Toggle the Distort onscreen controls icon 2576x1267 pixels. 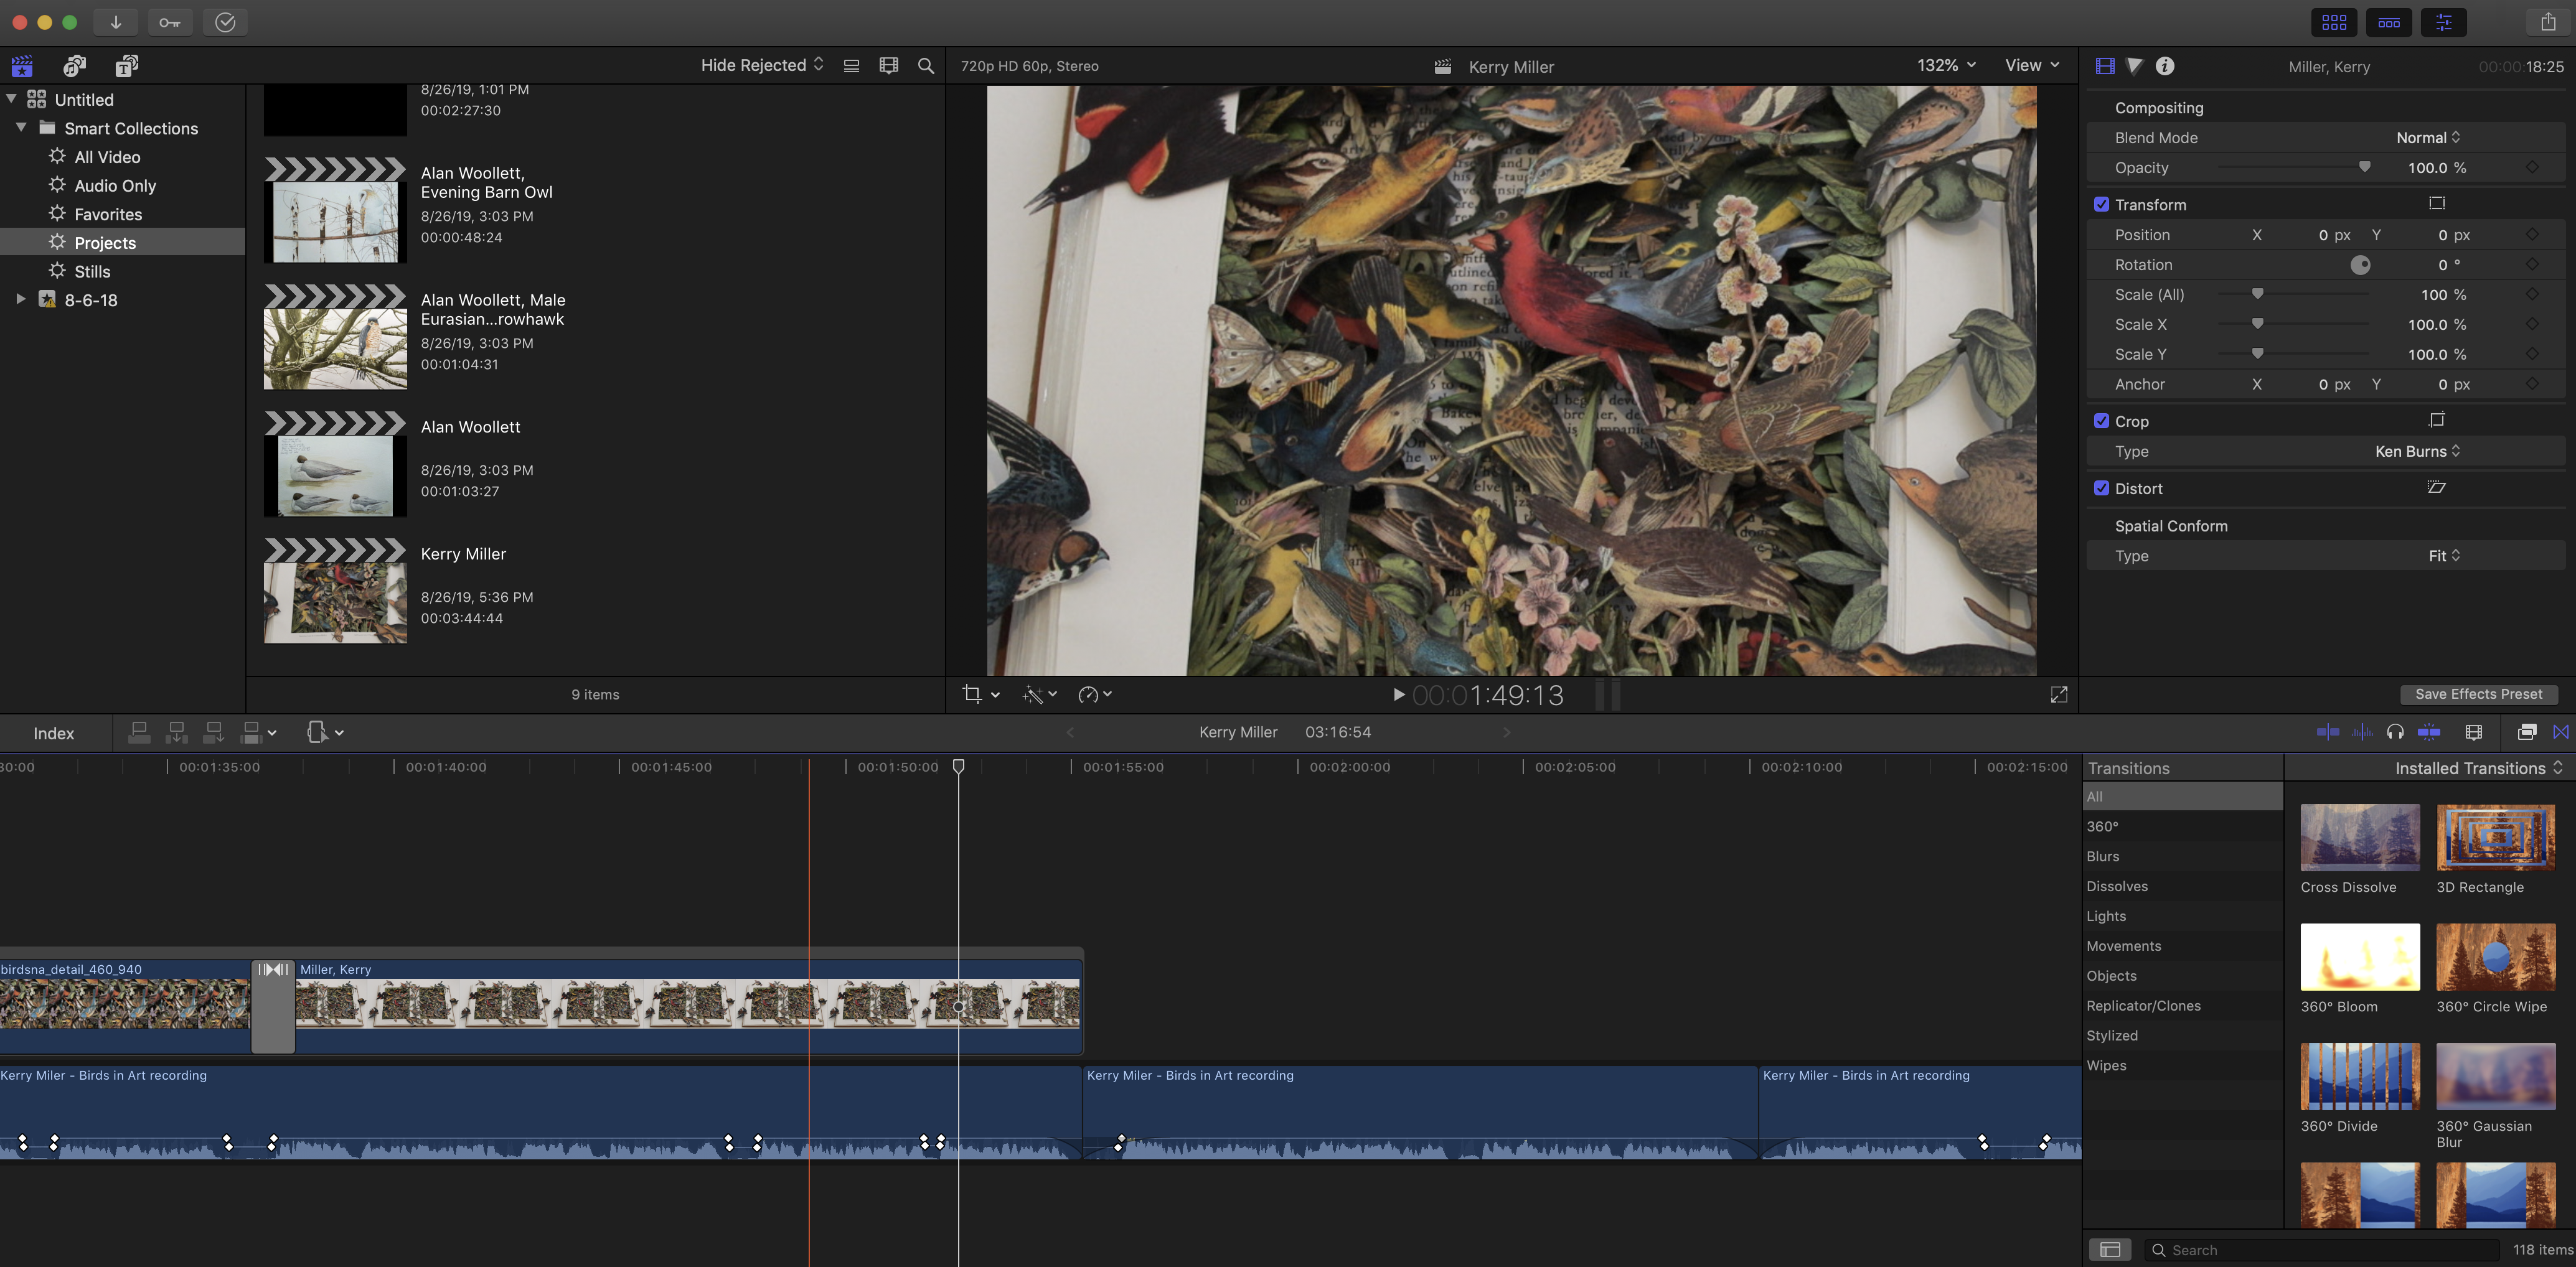click(x=2436, y=487)
